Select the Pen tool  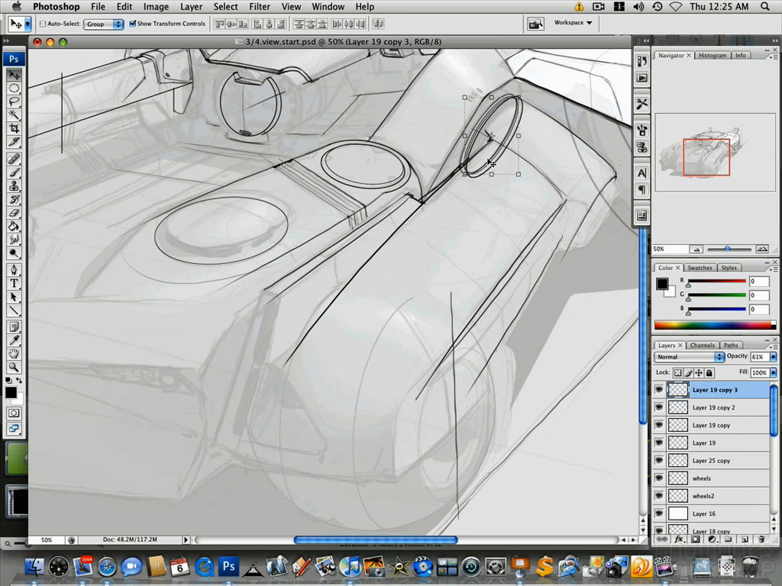coord(14,272)
